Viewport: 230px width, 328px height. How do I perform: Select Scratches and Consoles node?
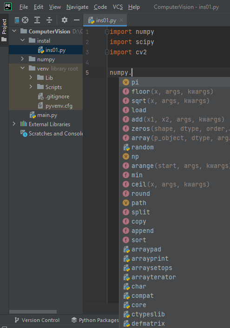click(46, 134)
